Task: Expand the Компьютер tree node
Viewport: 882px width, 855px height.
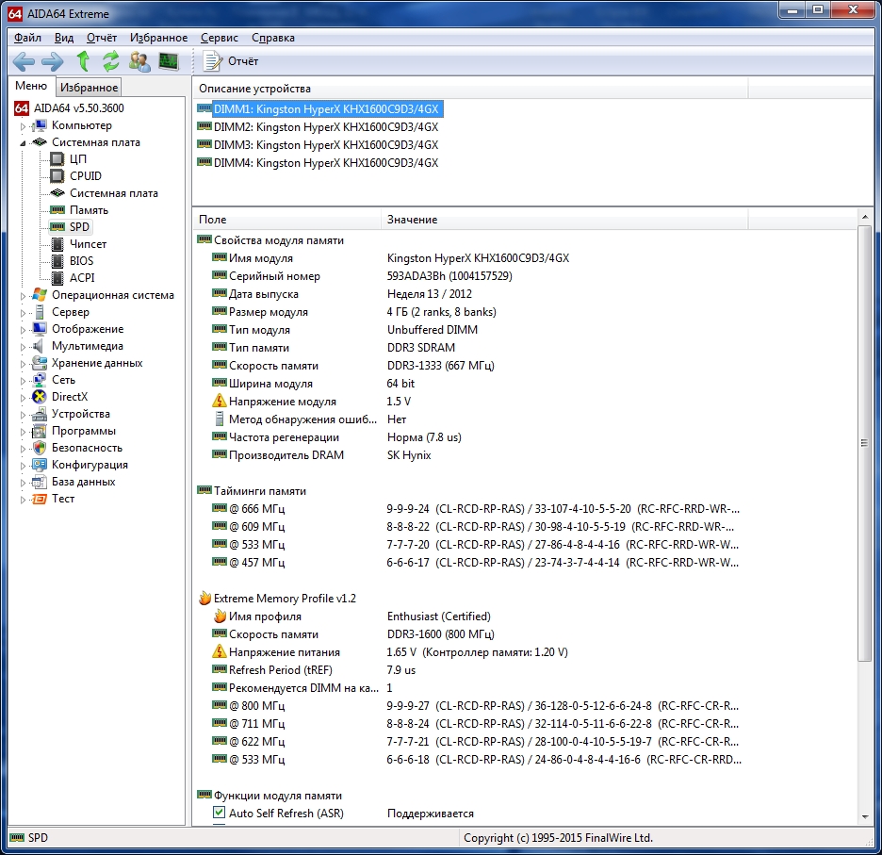Action: tap(24, 125)
